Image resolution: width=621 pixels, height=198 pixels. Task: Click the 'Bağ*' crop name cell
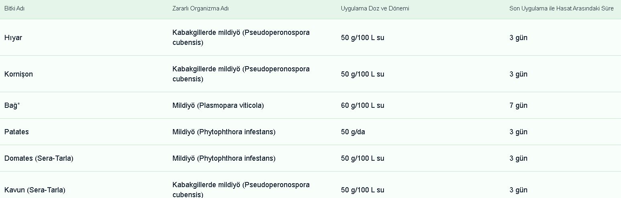tap(12, 105)
